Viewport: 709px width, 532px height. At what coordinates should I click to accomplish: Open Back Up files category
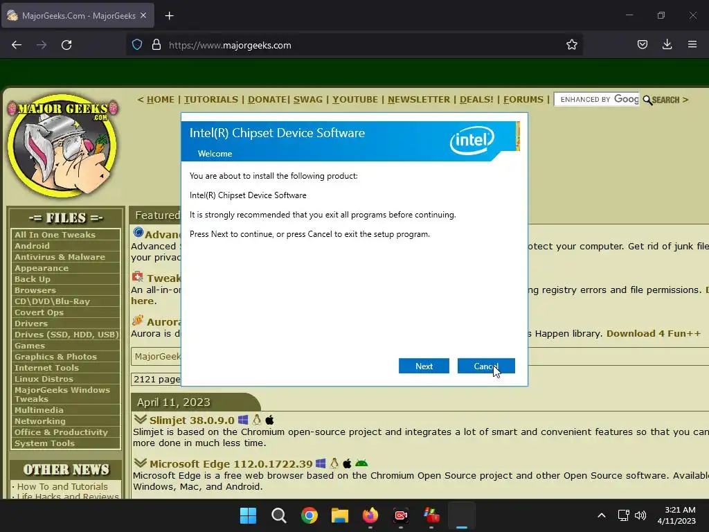click(x=32, y=279)
